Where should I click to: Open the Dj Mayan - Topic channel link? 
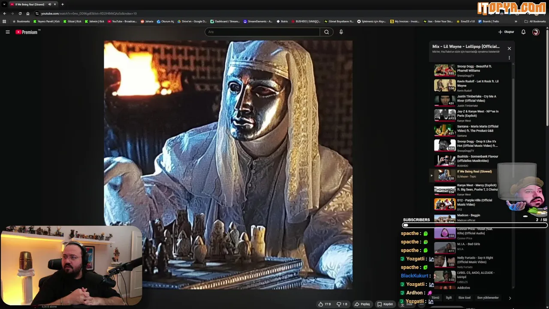point(467,176)
